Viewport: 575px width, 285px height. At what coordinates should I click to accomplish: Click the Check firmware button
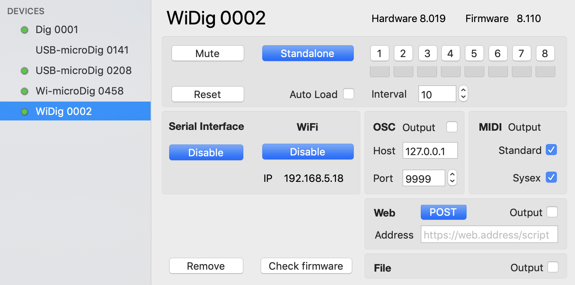point(306,266)
